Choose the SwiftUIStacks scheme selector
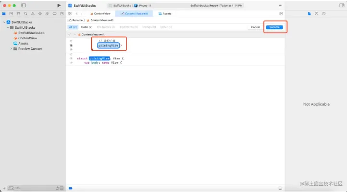 120,6
